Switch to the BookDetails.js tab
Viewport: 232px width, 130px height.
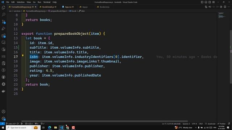(x=48, y=7)
